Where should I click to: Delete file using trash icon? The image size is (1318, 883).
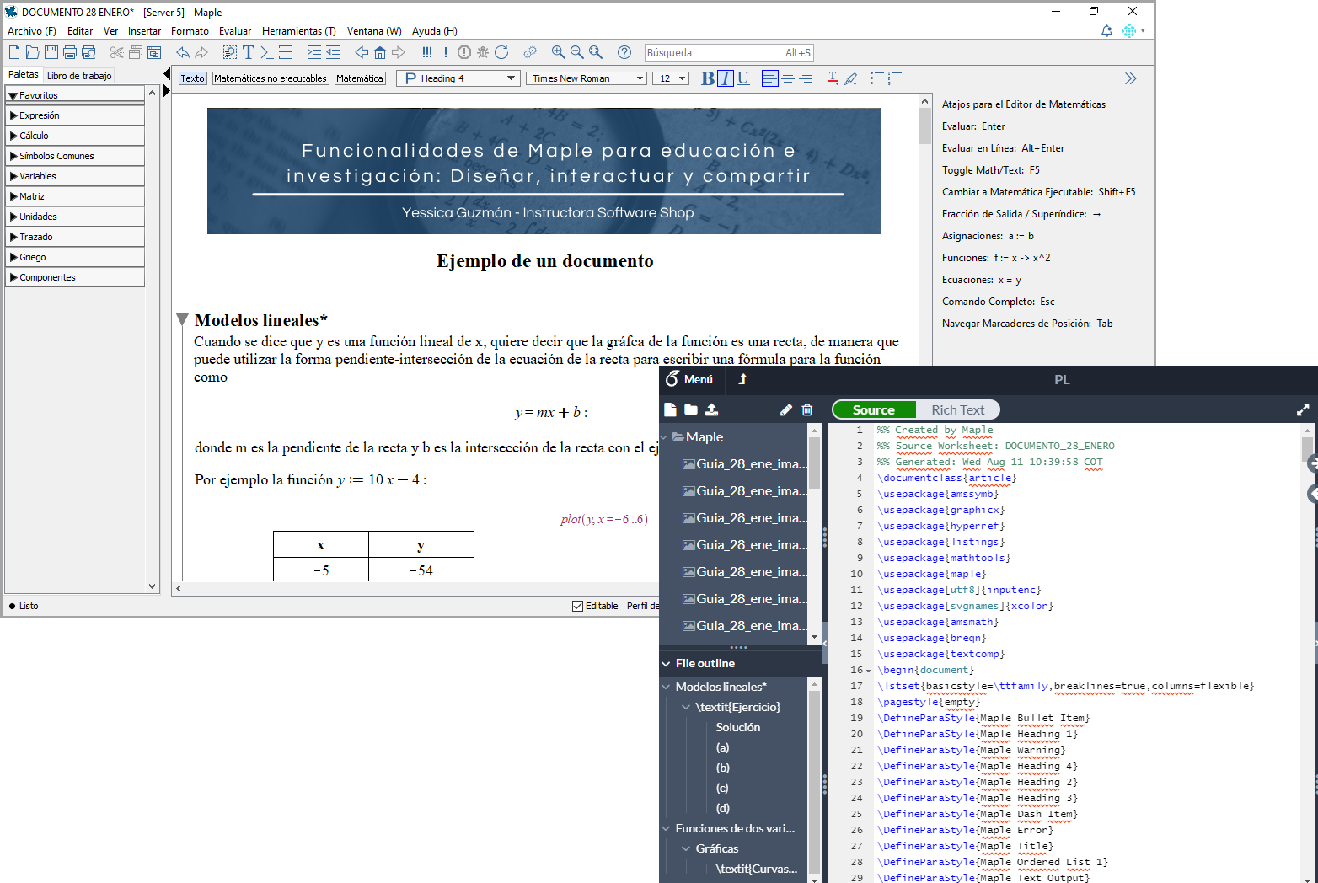point(807,409)
